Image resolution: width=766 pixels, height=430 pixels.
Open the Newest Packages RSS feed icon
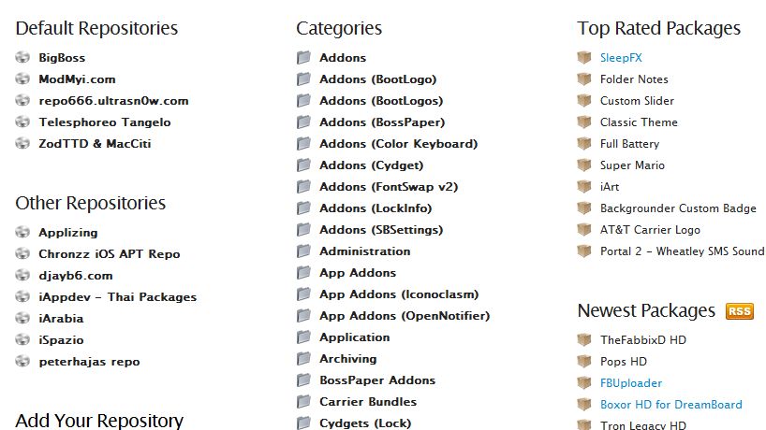739,311
